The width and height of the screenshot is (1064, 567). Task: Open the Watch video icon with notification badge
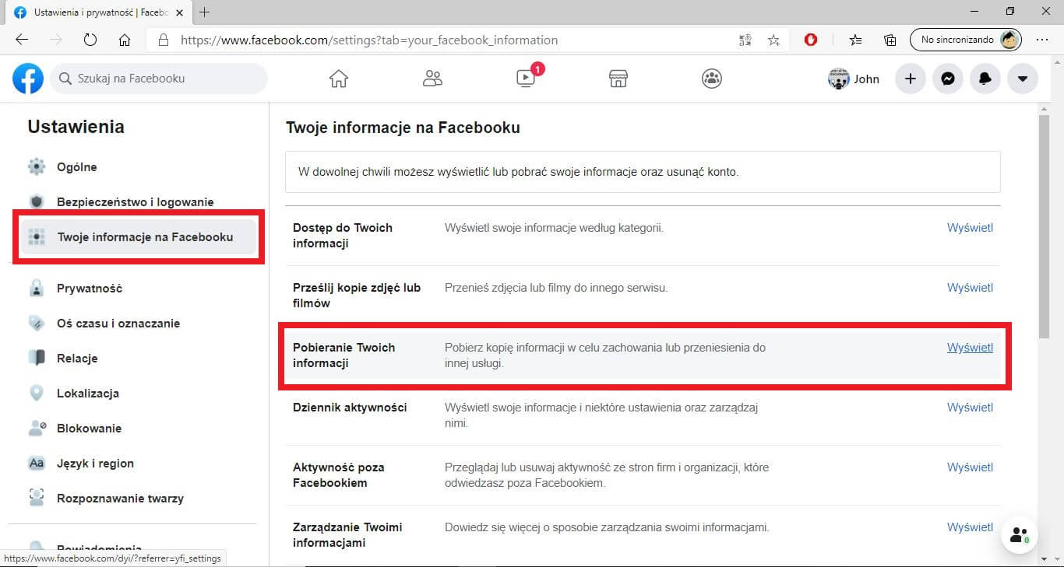[526, 79]
